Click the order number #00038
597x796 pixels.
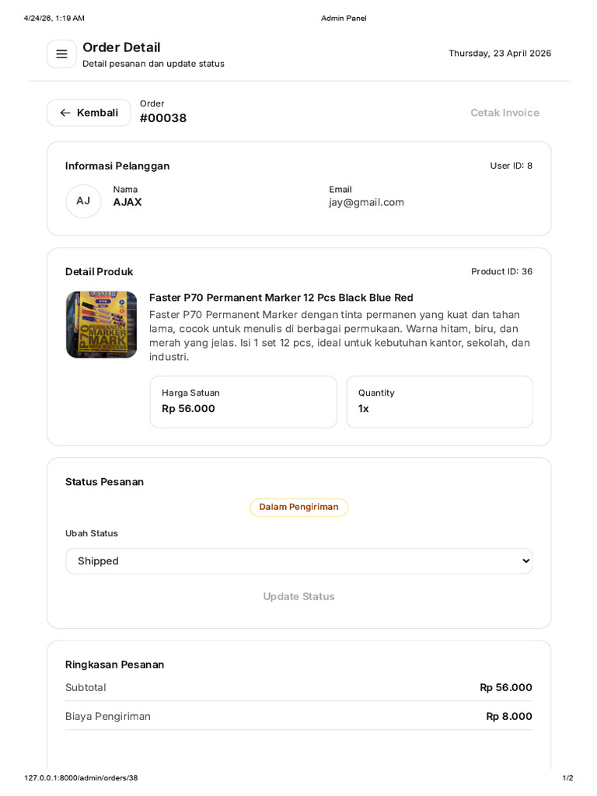tap(163, 118)
